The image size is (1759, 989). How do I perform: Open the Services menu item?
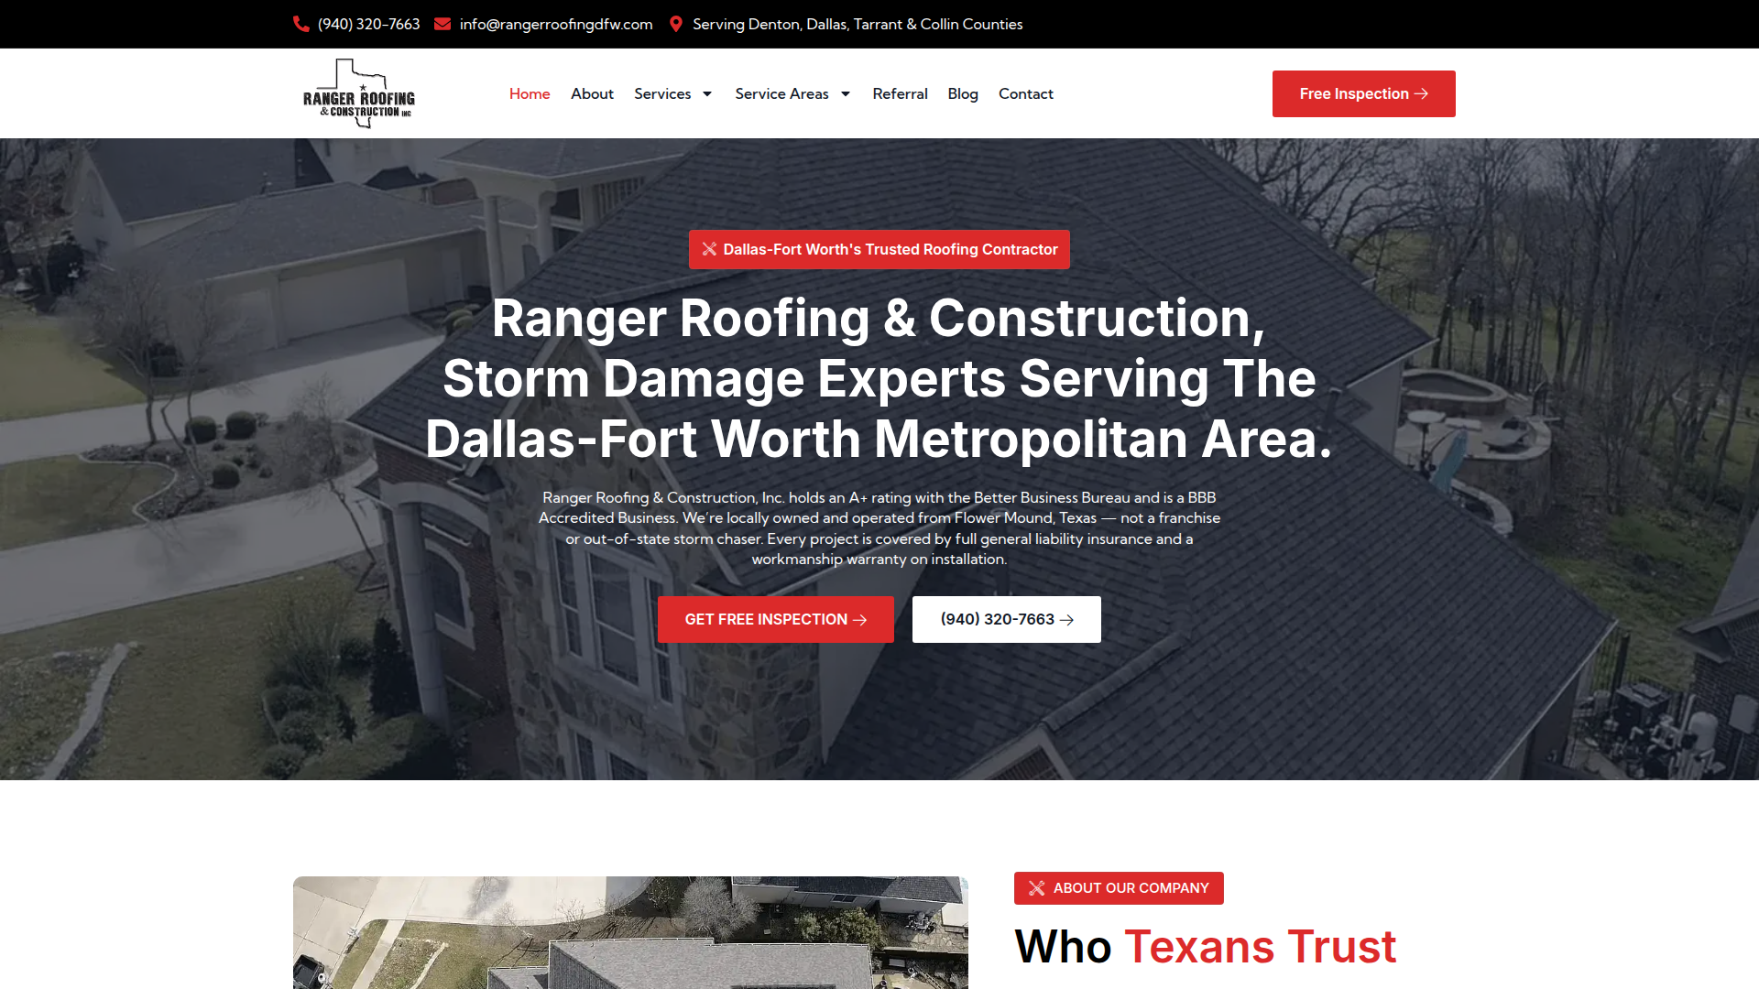(x=662, y=93)
